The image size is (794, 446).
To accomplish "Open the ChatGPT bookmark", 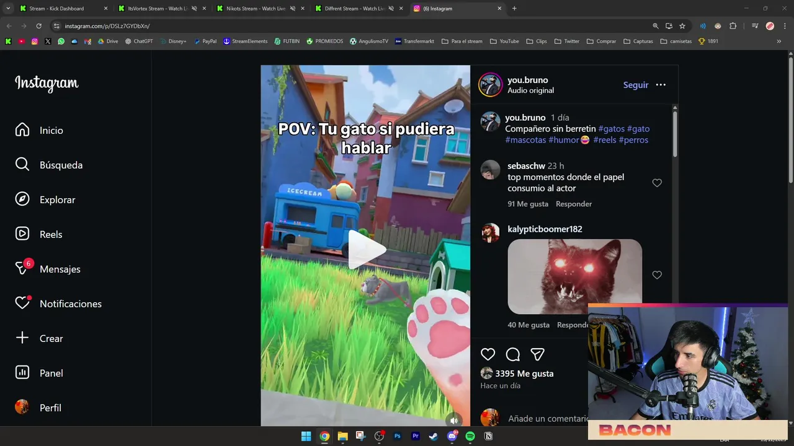I will coord(139,42).
